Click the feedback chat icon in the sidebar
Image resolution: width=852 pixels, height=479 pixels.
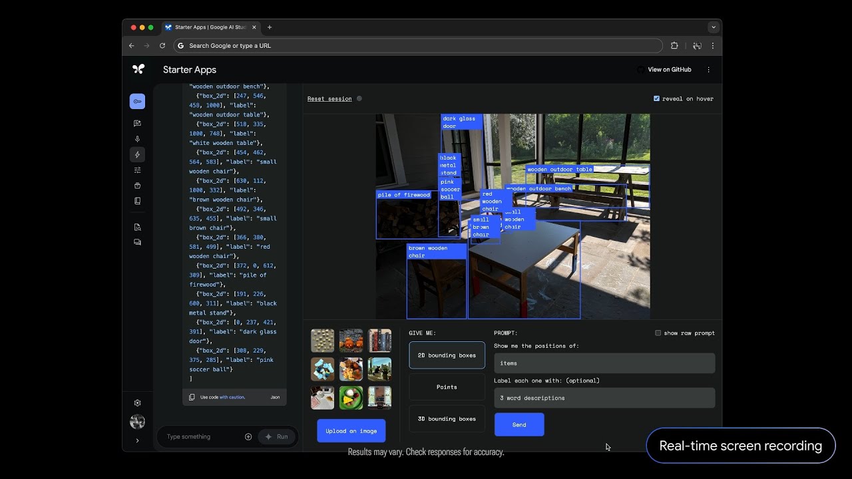[x=137, y=241]
